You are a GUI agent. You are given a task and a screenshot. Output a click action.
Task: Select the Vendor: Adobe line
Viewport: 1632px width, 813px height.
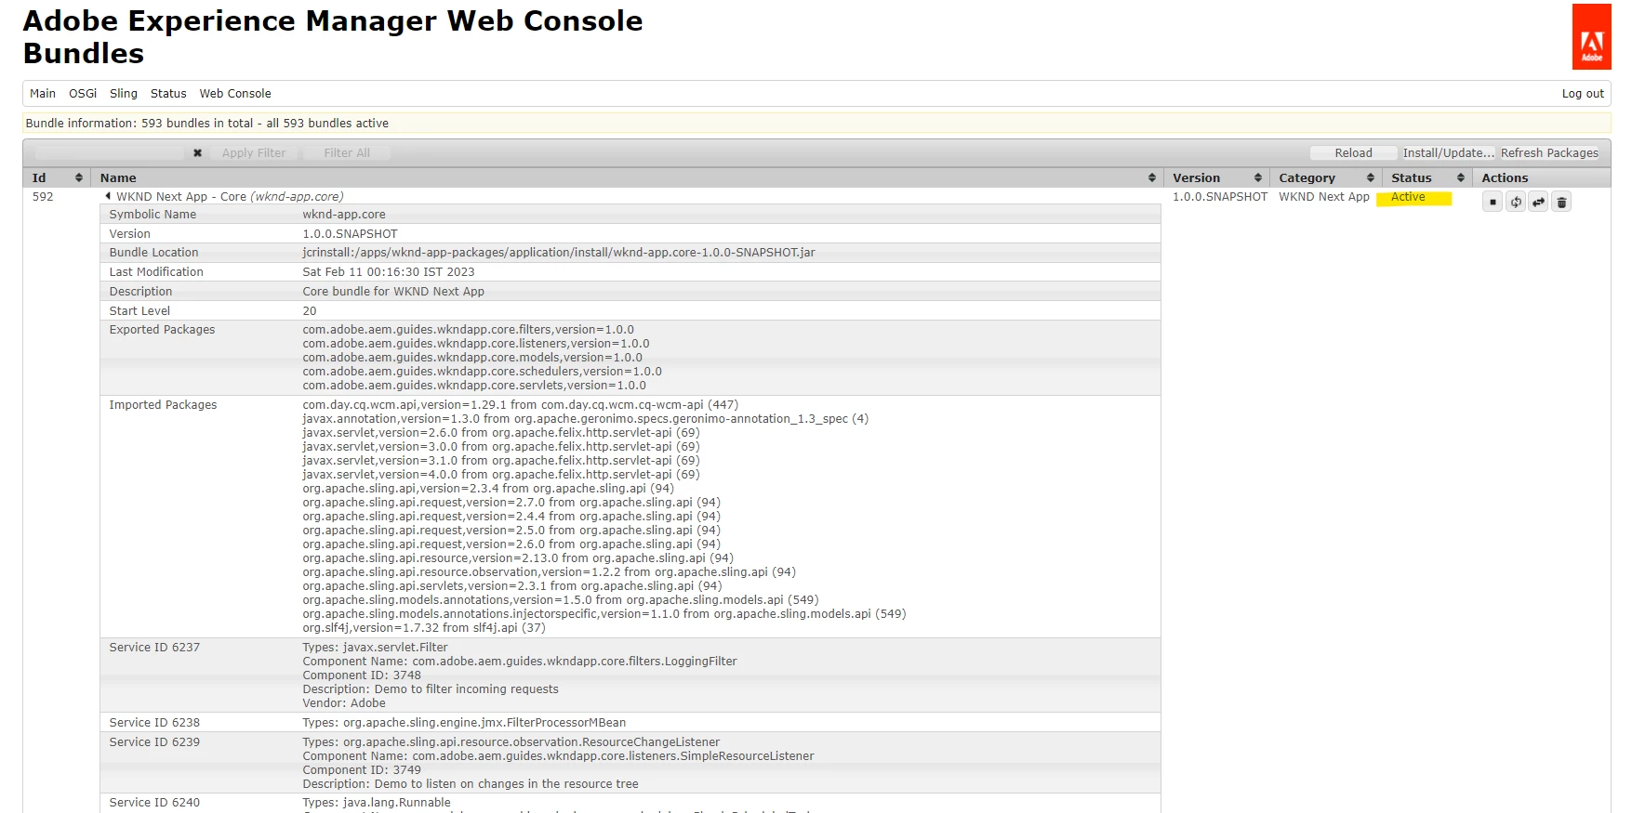(344, 703)
